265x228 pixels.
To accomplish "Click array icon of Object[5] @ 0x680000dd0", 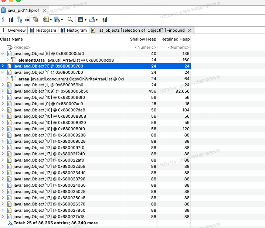I will pyautogui.click(x=10, y=53).
